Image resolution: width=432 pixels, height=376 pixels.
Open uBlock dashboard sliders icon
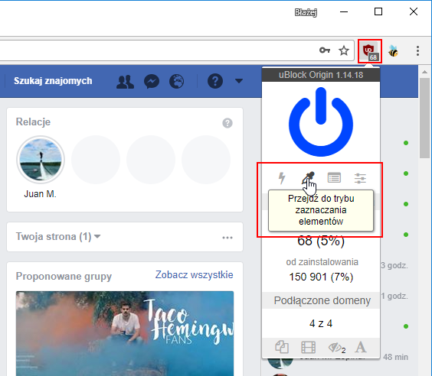tap(360, 178)
